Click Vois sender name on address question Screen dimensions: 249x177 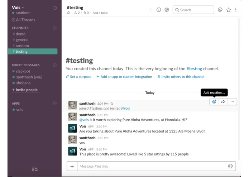(x=83, y=126)
